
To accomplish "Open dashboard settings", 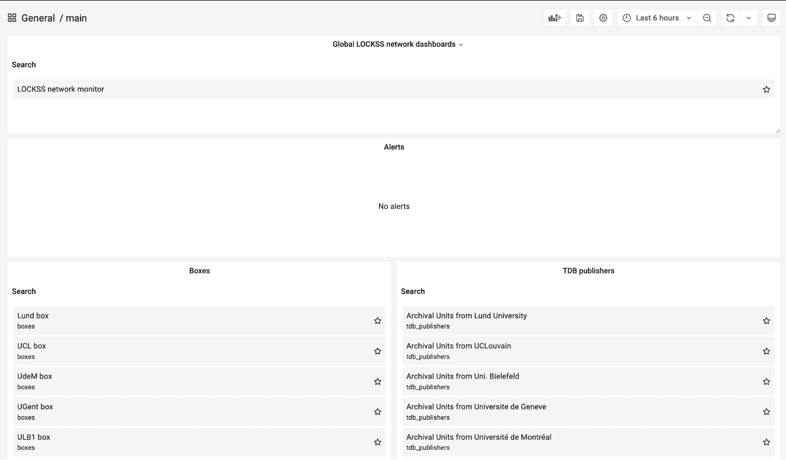I will tap(603, 18).
